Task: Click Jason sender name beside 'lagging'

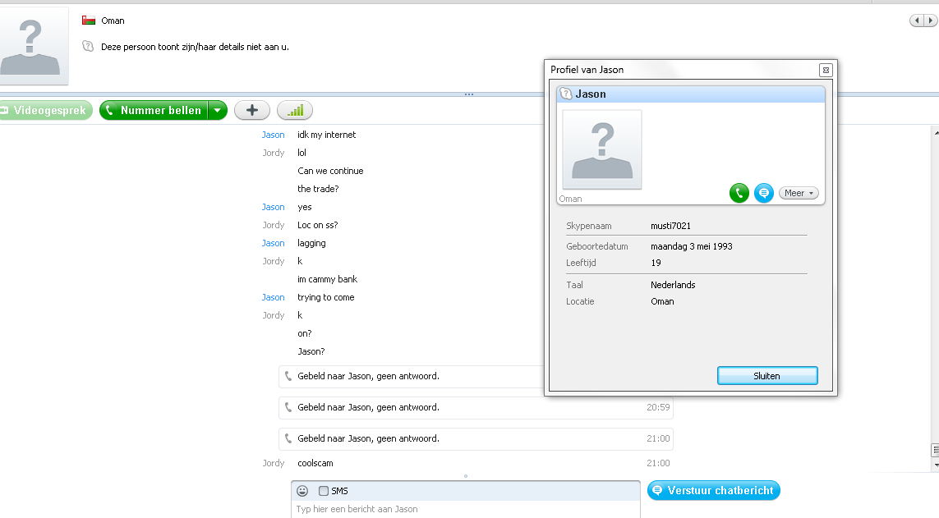Action: pyautogui.click(x=273, y=244)
